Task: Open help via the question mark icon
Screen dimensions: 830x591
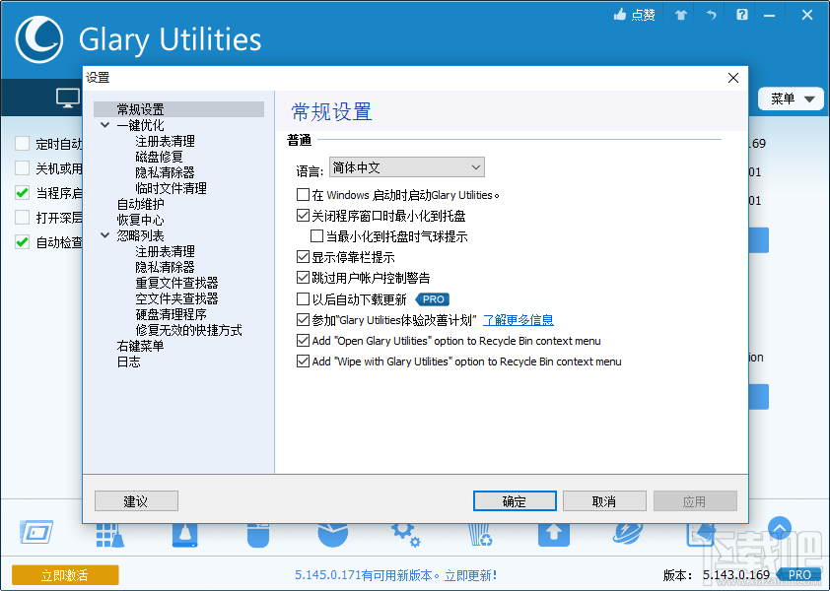Action: click(742, 15)
